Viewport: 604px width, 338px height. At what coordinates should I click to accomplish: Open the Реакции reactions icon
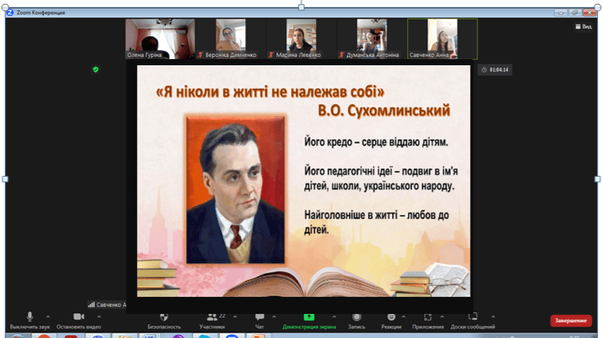point(391,317)
